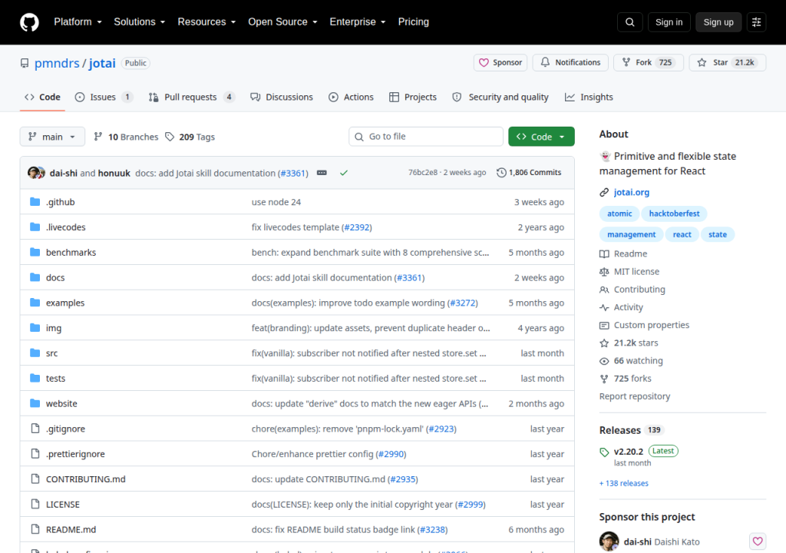Select the Code tab
Screen dimensions: 786x553
point(43,97)
